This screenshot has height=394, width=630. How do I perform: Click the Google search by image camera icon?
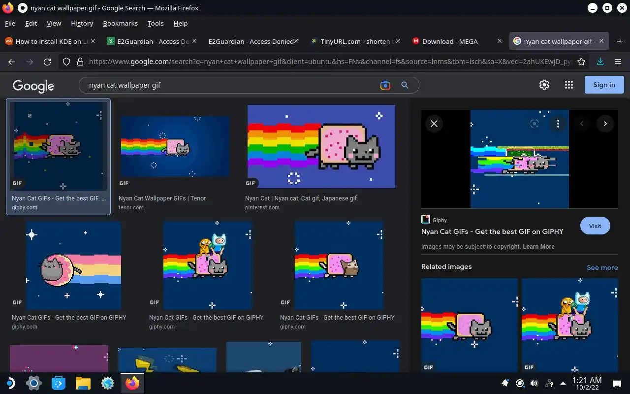[385, 85]
